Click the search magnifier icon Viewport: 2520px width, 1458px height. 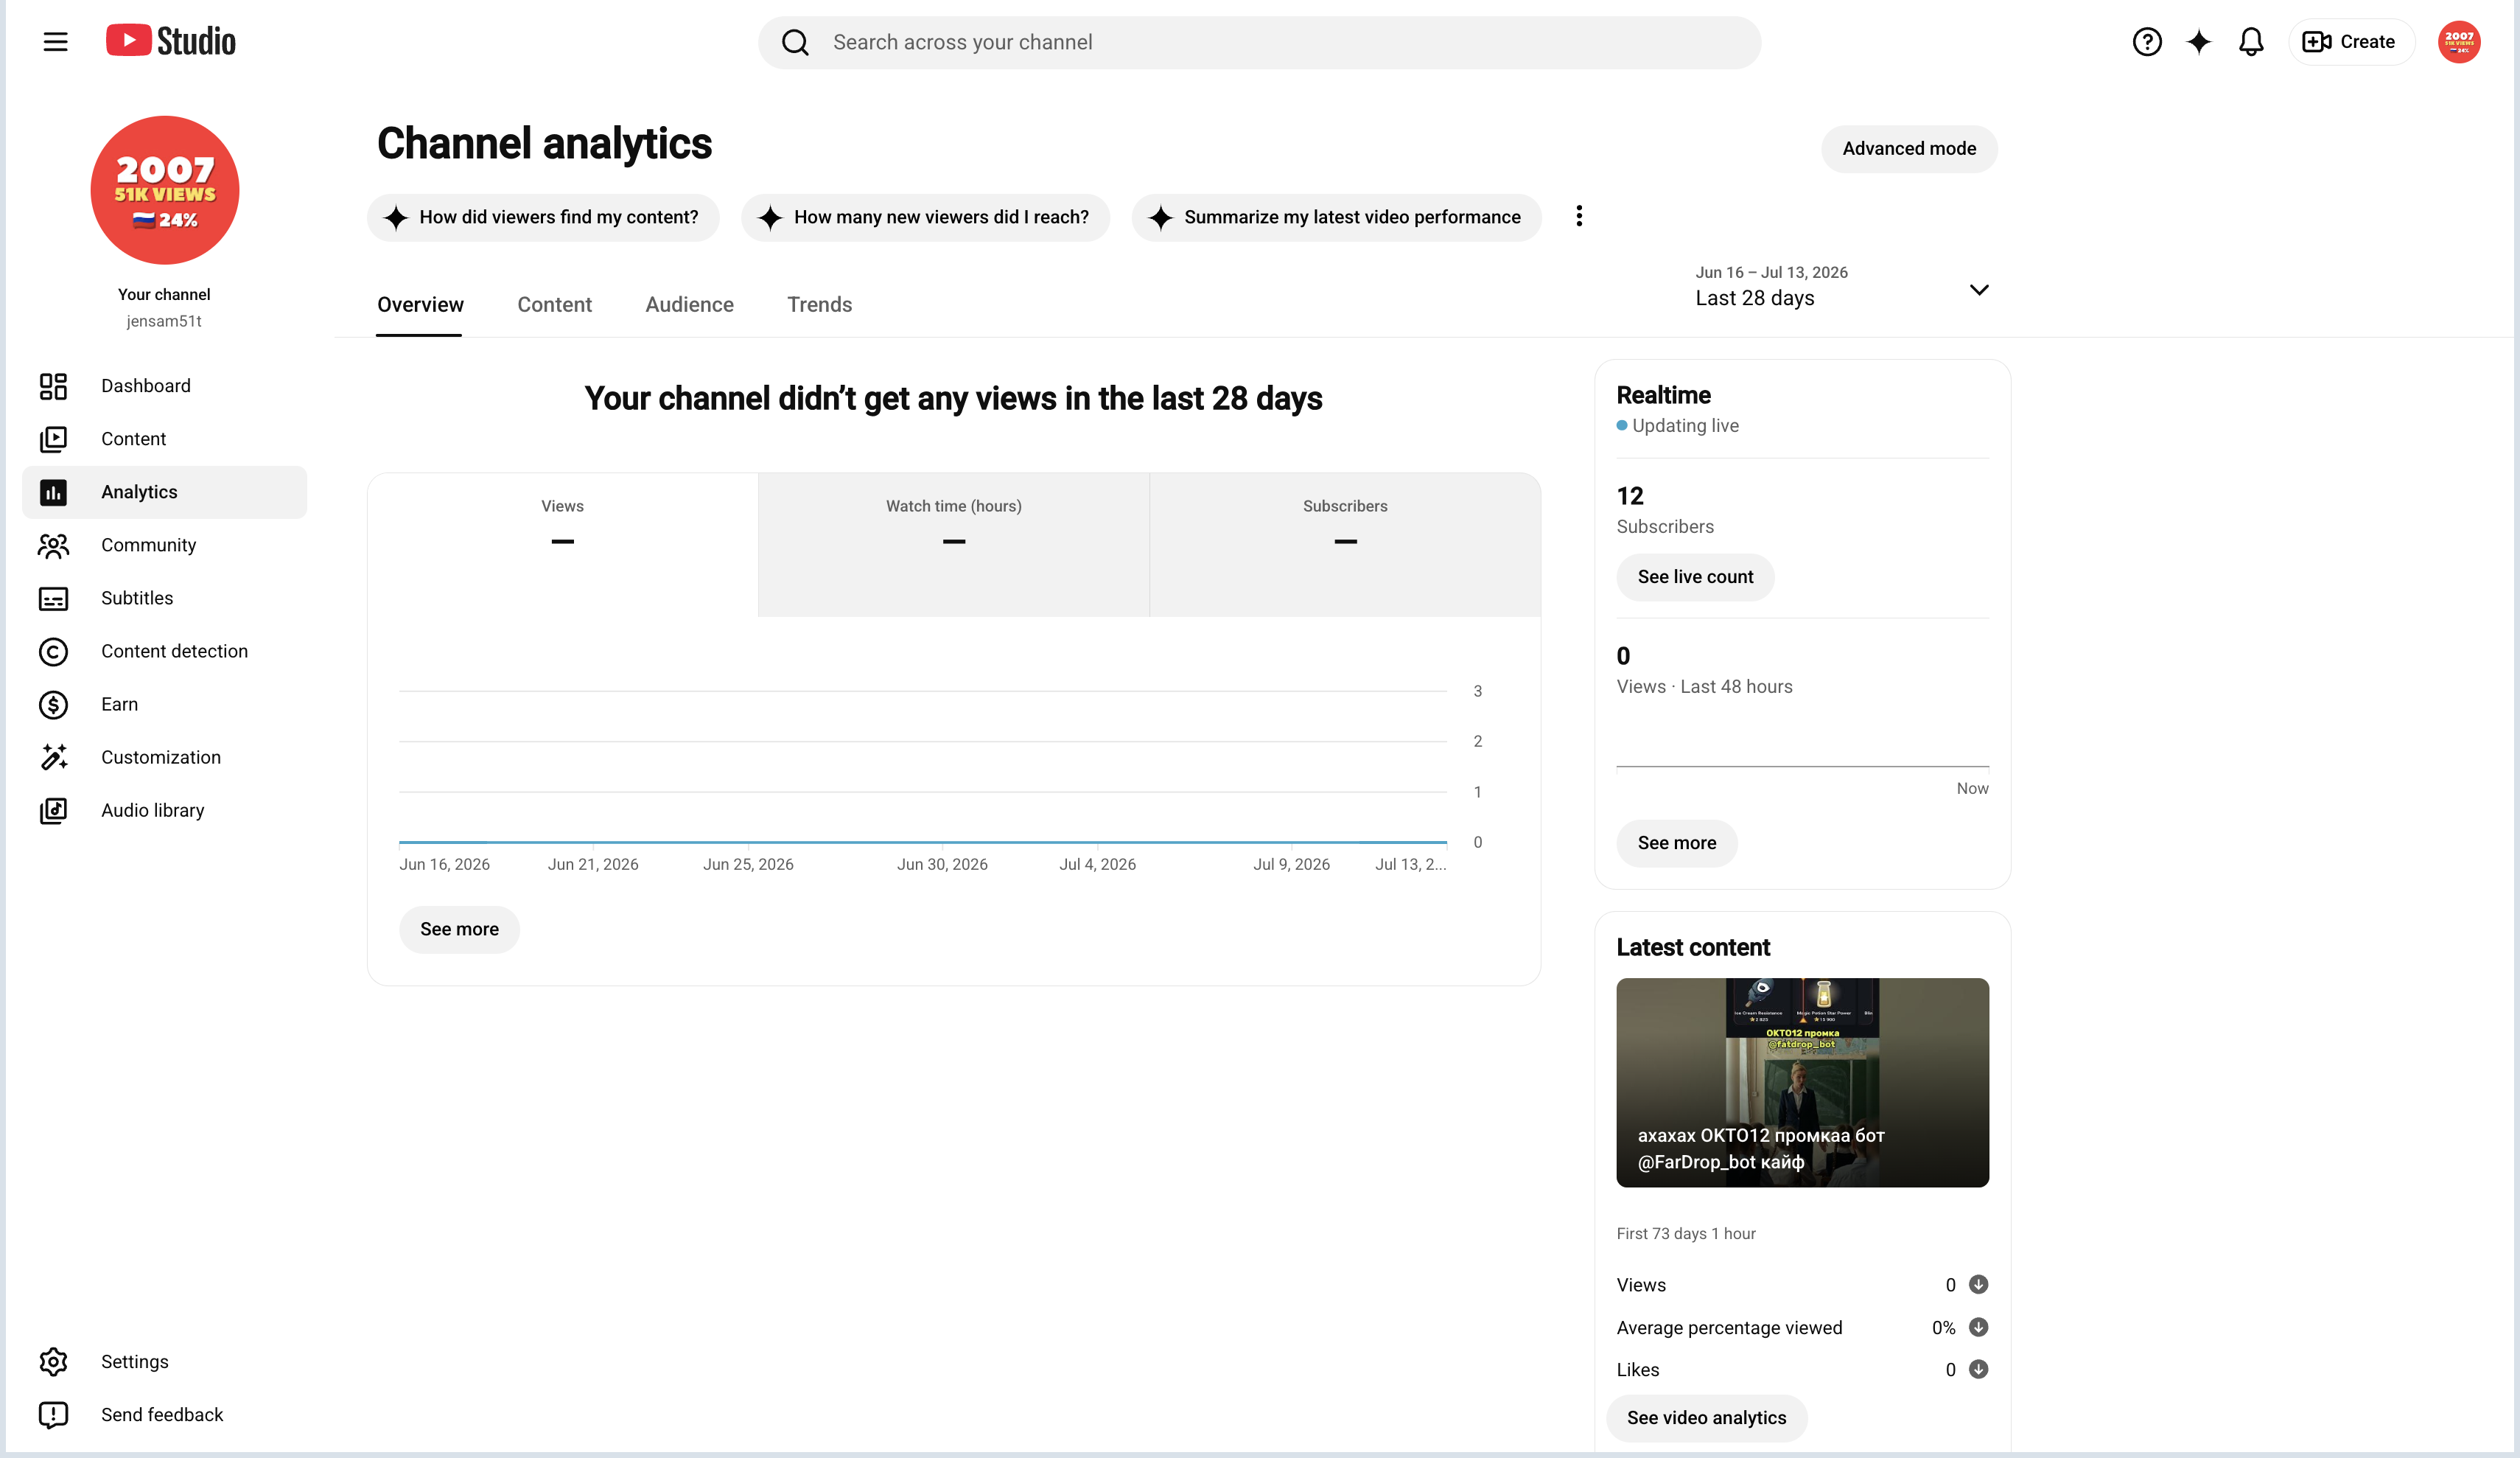795,42
